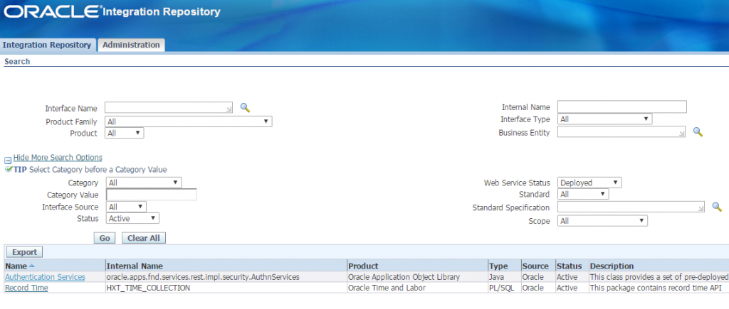Click the Standard Specification search magnifier icon
729x309 pixels.
click(716, 207)
